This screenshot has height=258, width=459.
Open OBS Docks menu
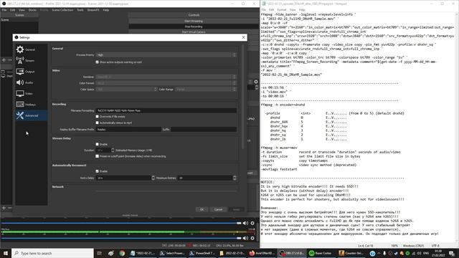coord(32,10)
